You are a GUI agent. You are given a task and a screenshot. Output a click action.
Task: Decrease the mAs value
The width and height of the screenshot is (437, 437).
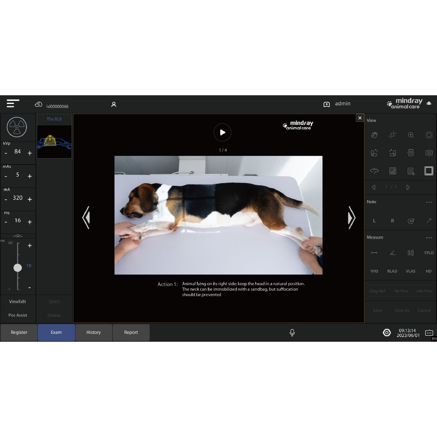[6, 177]
